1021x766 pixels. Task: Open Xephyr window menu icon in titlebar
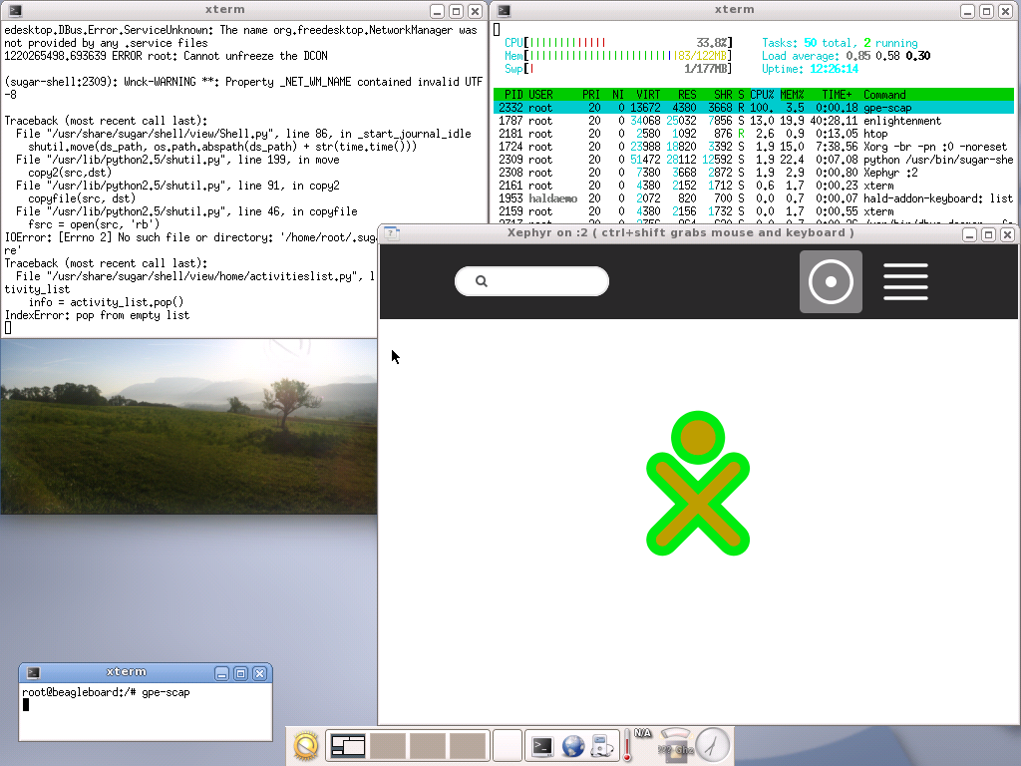[392, 233]
